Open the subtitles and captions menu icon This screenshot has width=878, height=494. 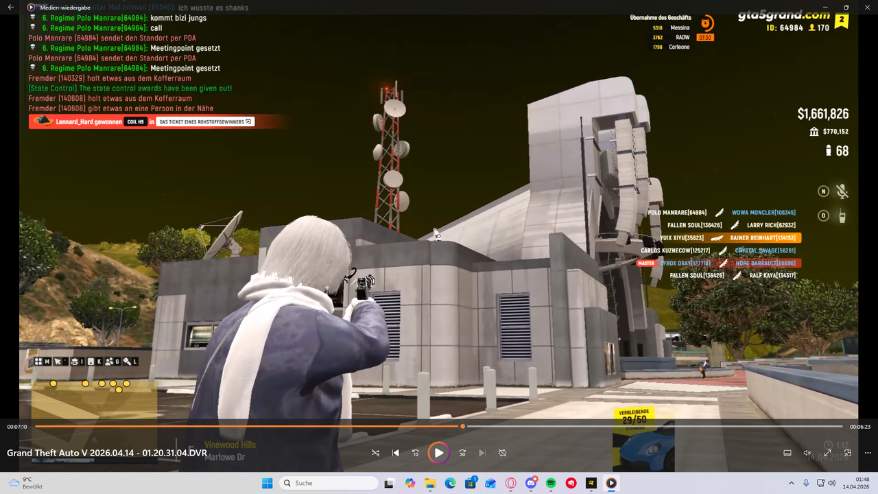click(x=787, y=453)
